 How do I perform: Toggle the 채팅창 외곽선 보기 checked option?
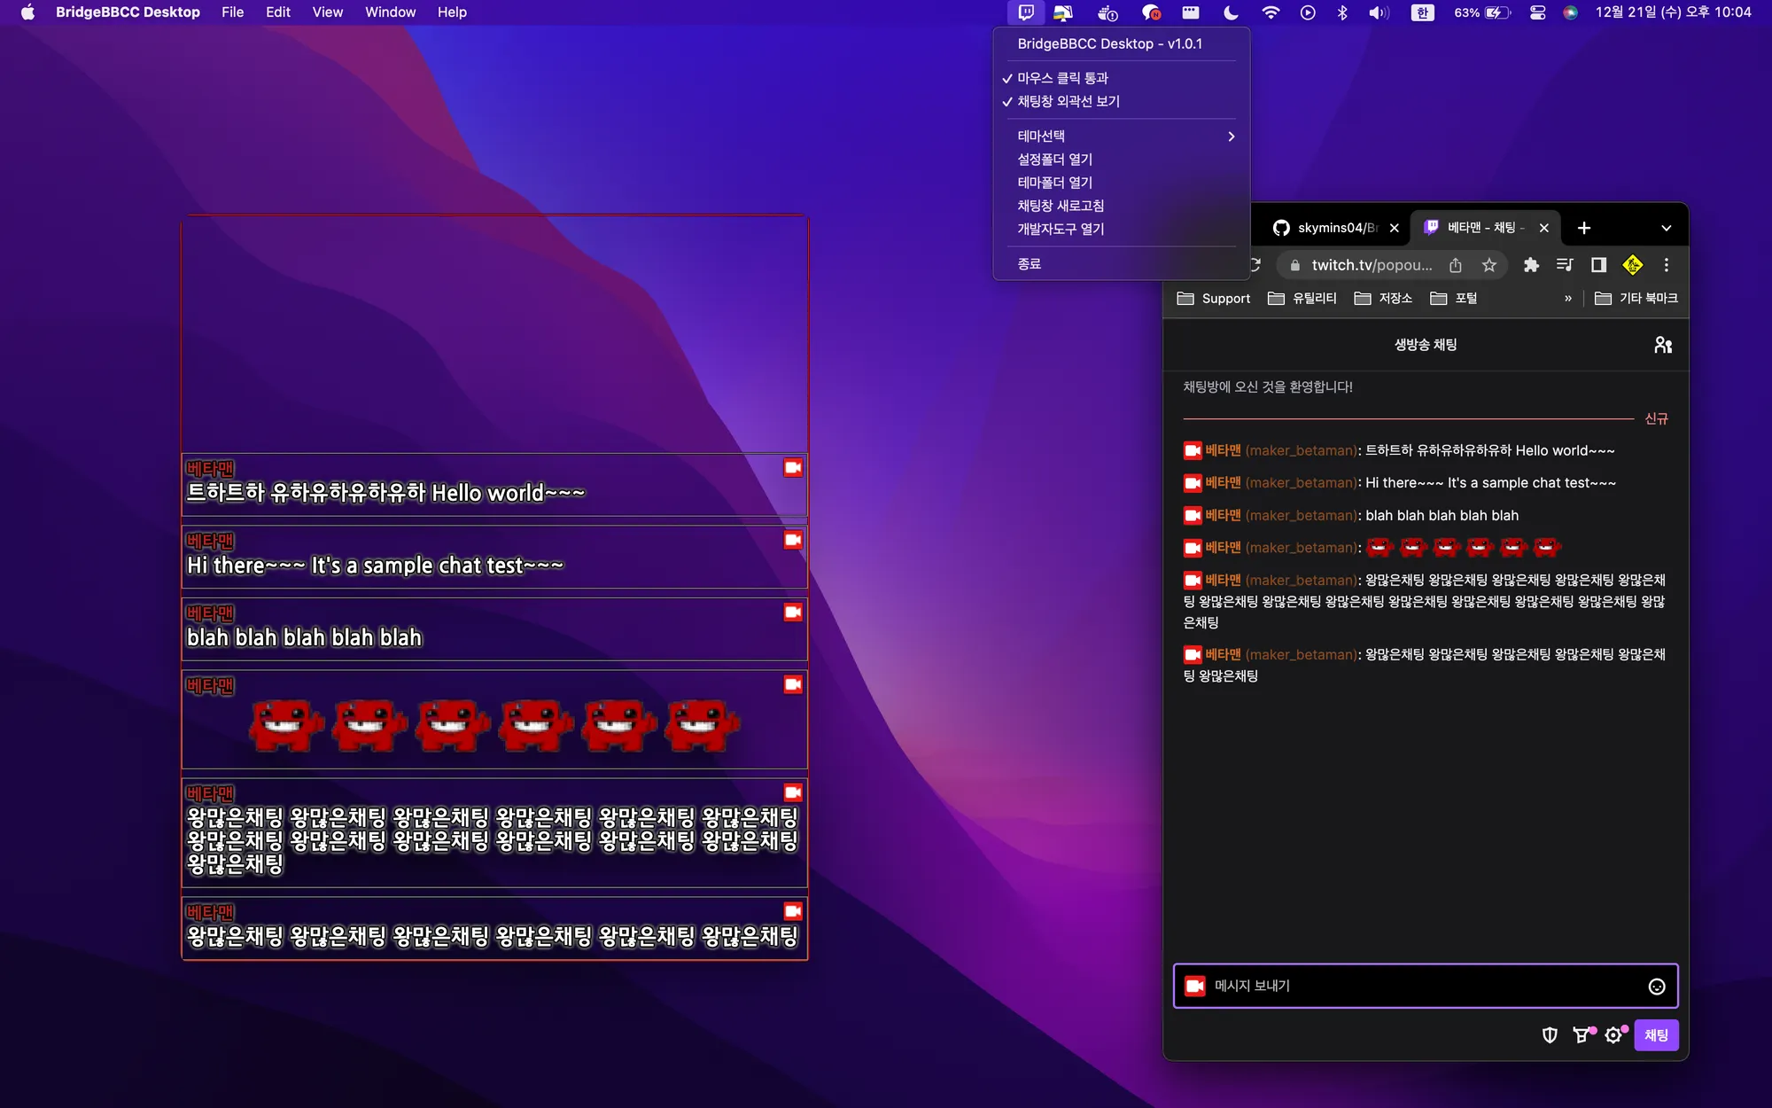coord(1068,101)
